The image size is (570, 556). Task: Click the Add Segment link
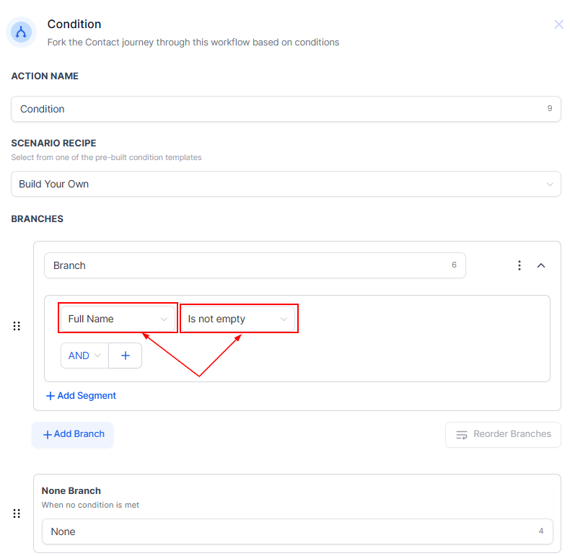coord(81,395)
